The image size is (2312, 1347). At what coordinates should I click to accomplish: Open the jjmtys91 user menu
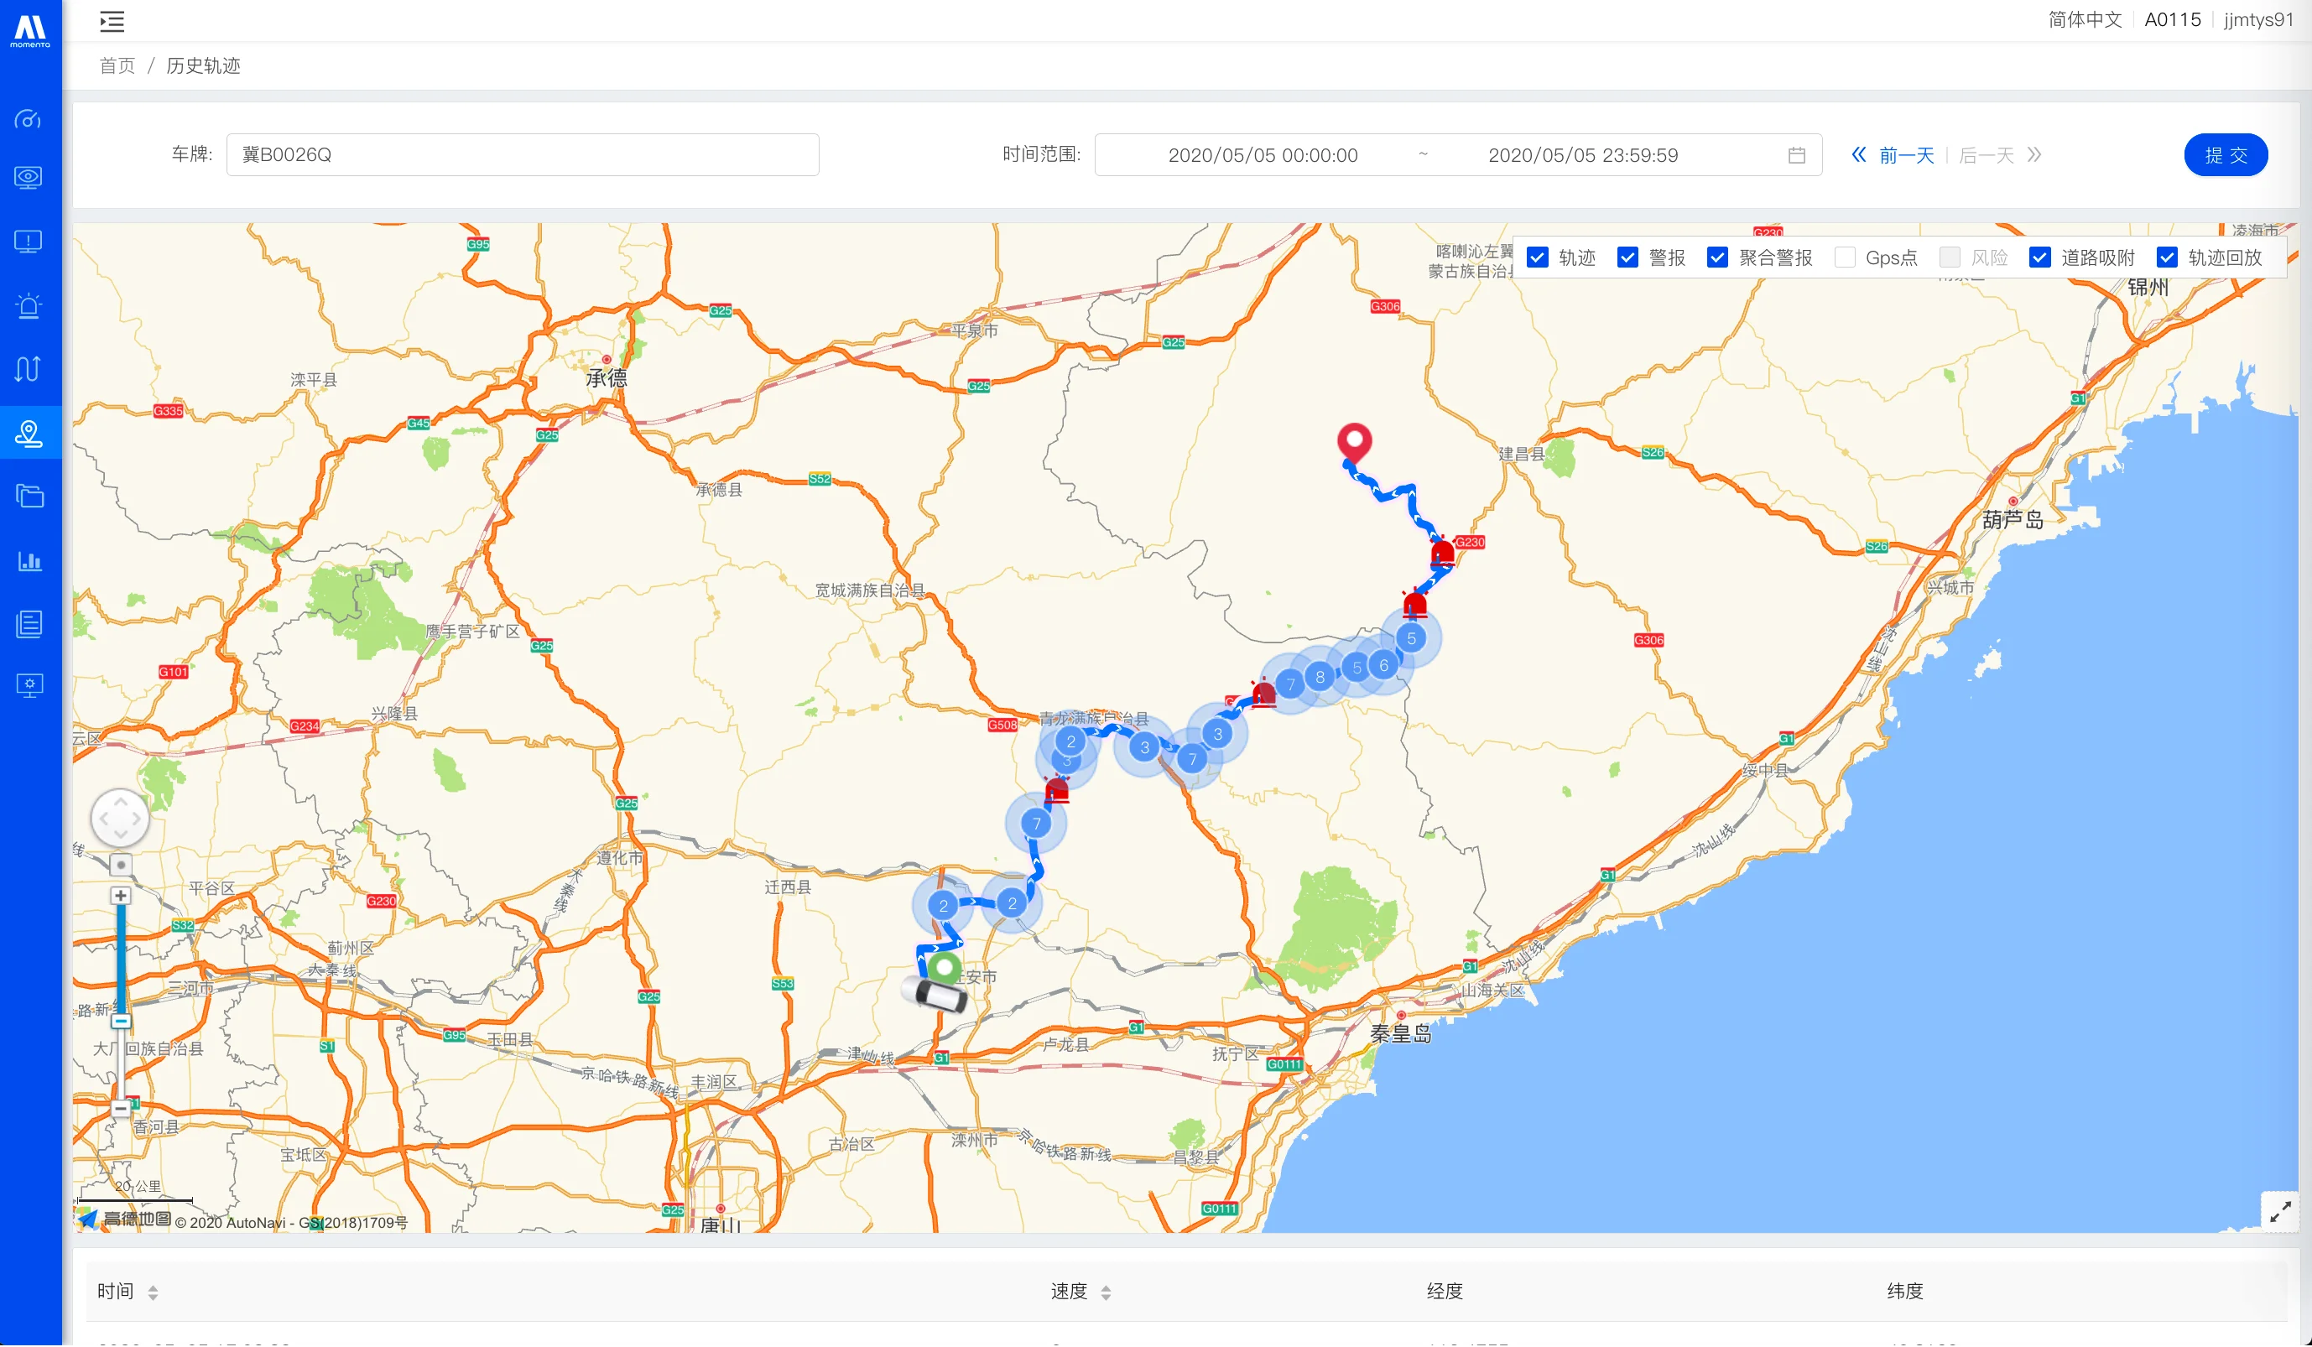point(2257,20)
